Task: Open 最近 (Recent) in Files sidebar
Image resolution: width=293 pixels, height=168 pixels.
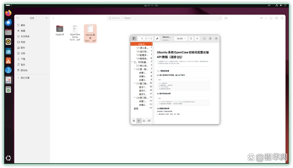Action: tap(32, 25)
